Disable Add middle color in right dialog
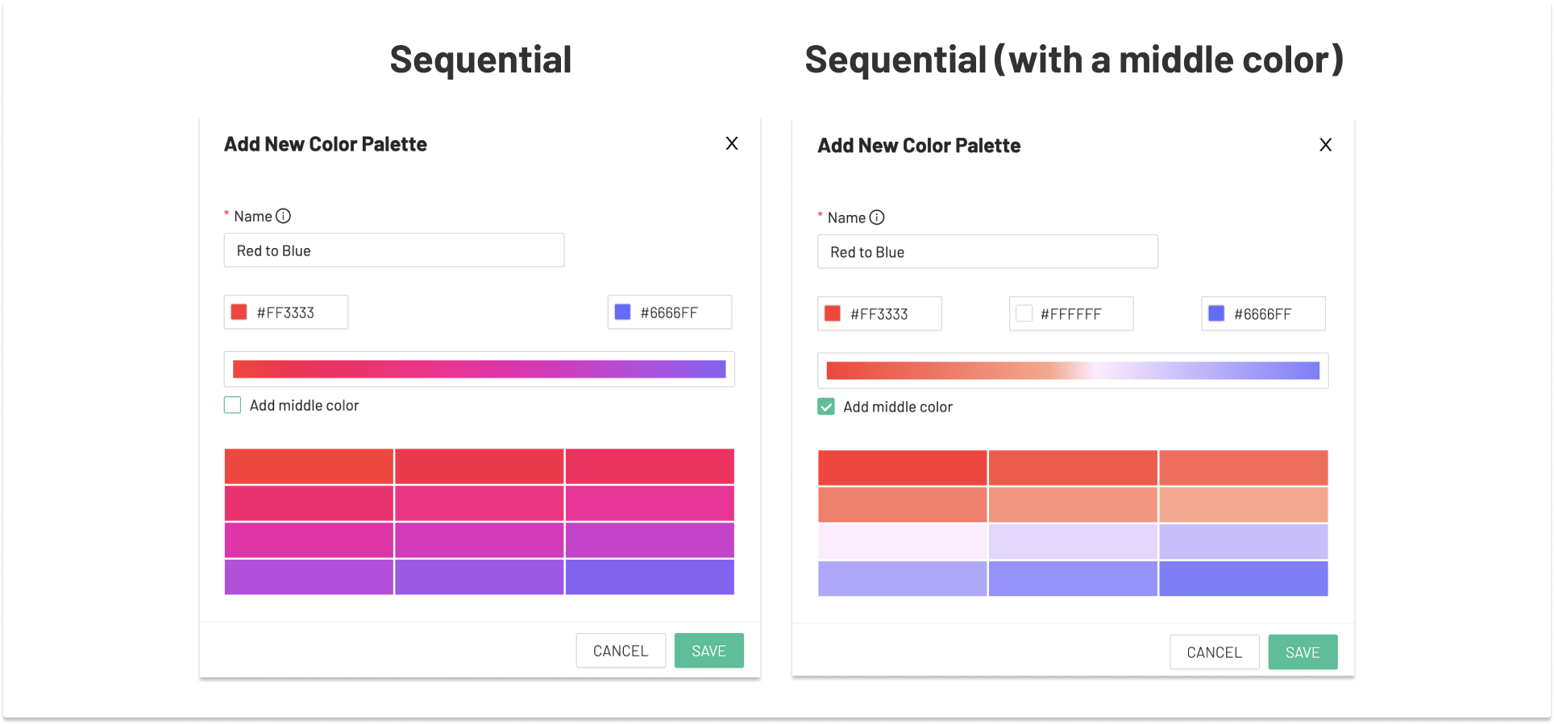This screenshot has width=1554, height=724. pyautogui.click(x=825, y=406)
